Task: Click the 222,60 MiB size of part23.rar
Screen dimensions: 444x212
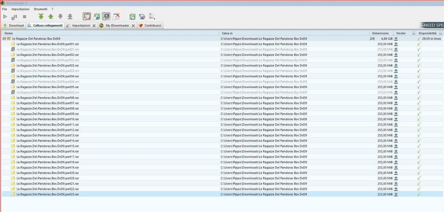Action: [385, 194]
